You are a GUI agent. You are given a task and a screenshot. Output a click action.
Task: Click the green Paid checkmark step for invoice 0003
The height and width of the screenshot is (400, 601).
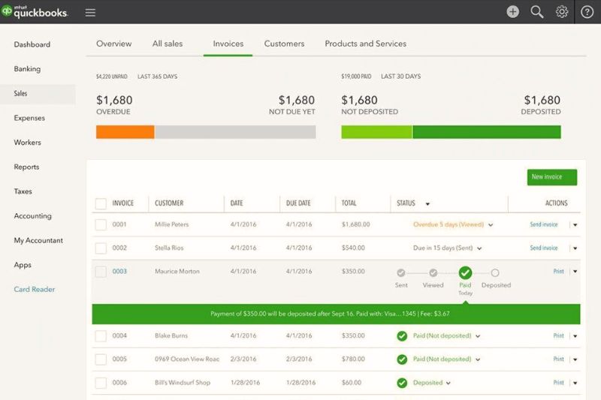pos(465,272)
